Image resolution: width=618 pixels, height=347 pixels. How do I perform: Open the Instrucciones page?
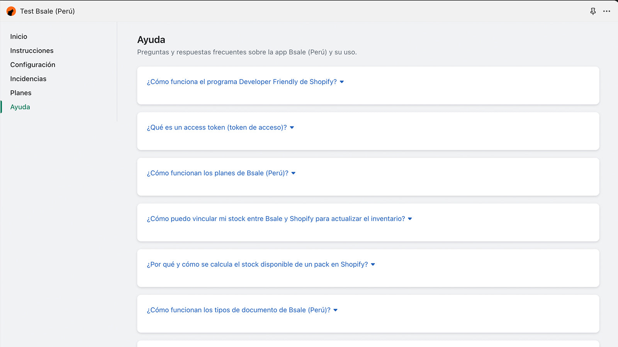tap(32, 51)
